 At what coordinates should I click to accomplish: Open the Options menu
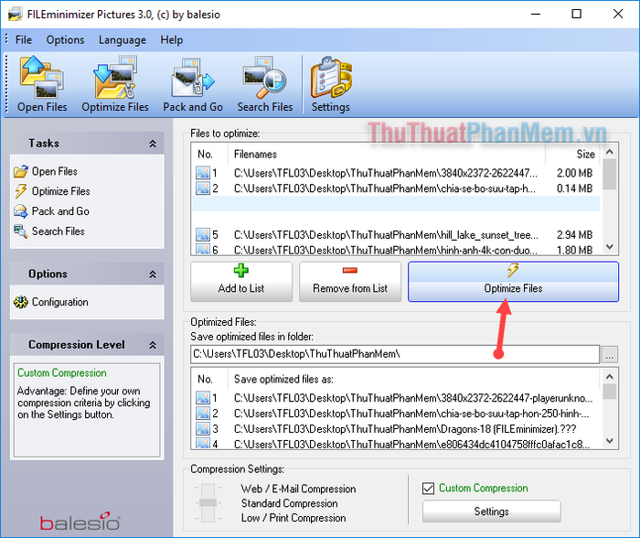click(65, 40)
